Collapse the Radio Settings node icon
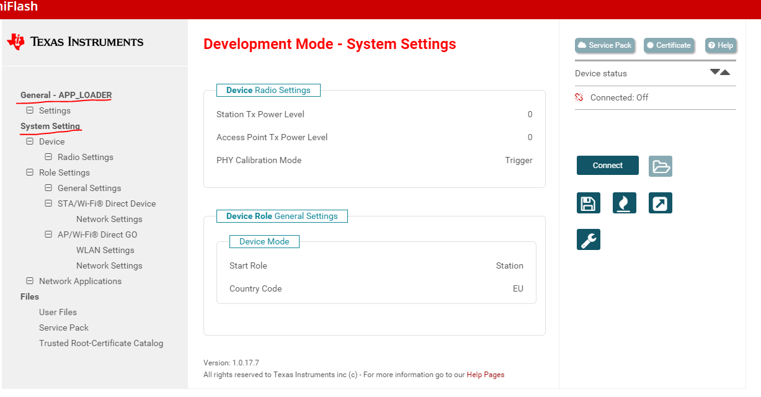Viewport: 761px width, 397px height. tap(48, 157)
